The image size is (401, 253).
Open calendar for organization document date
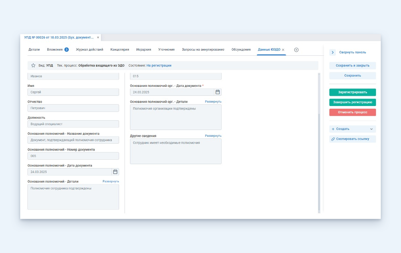[x=218, y=92]
